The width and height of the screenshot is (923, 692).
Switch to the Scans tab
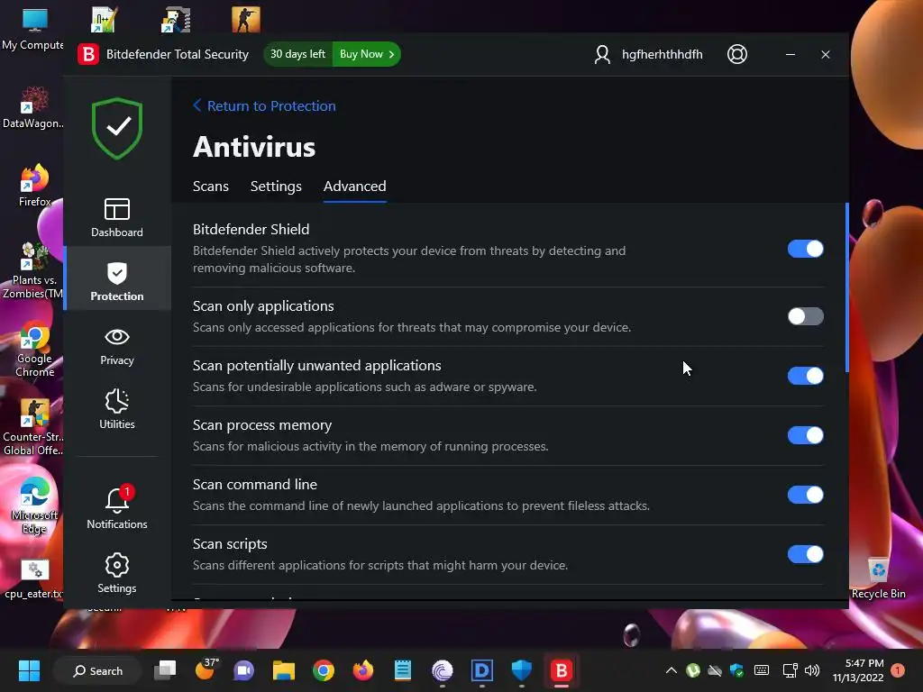pos(211,187)
